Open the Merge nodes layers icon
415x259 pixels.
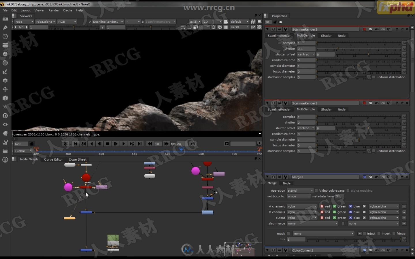point(5,80)
